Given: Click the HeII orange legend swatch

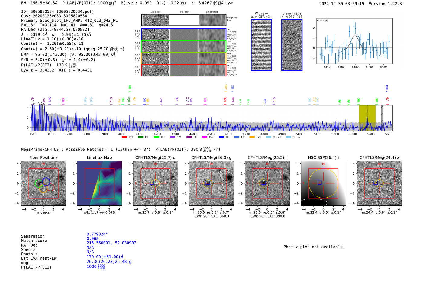Looking at the screenshot, I should pyautogui.click(x=252, y=137).
